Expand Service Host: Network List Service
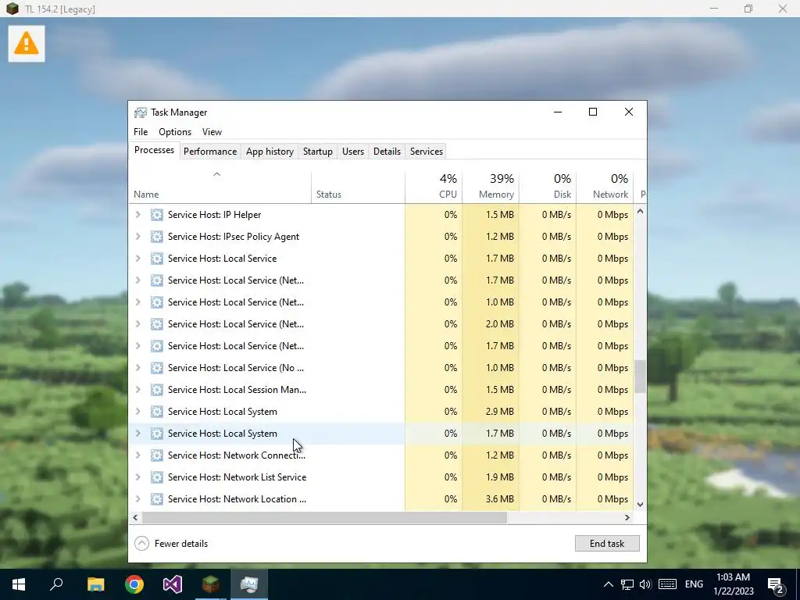Image resolution: width=800 pixels, height=600 pixels. (137, 477)
